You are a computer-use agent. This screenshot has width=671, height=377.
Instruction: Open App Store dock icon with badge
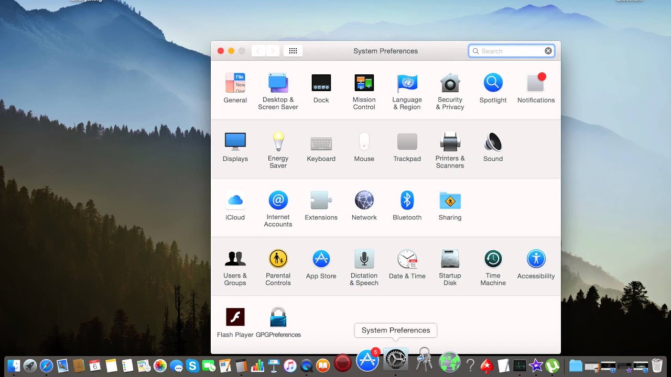(367, 361)
